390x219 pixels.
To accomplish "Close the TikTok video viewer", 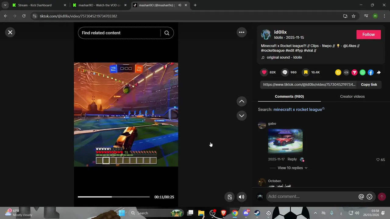I will click(10, 32).
